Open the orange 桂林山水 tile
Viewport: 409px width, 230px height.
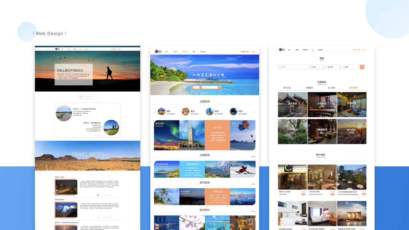218,197
